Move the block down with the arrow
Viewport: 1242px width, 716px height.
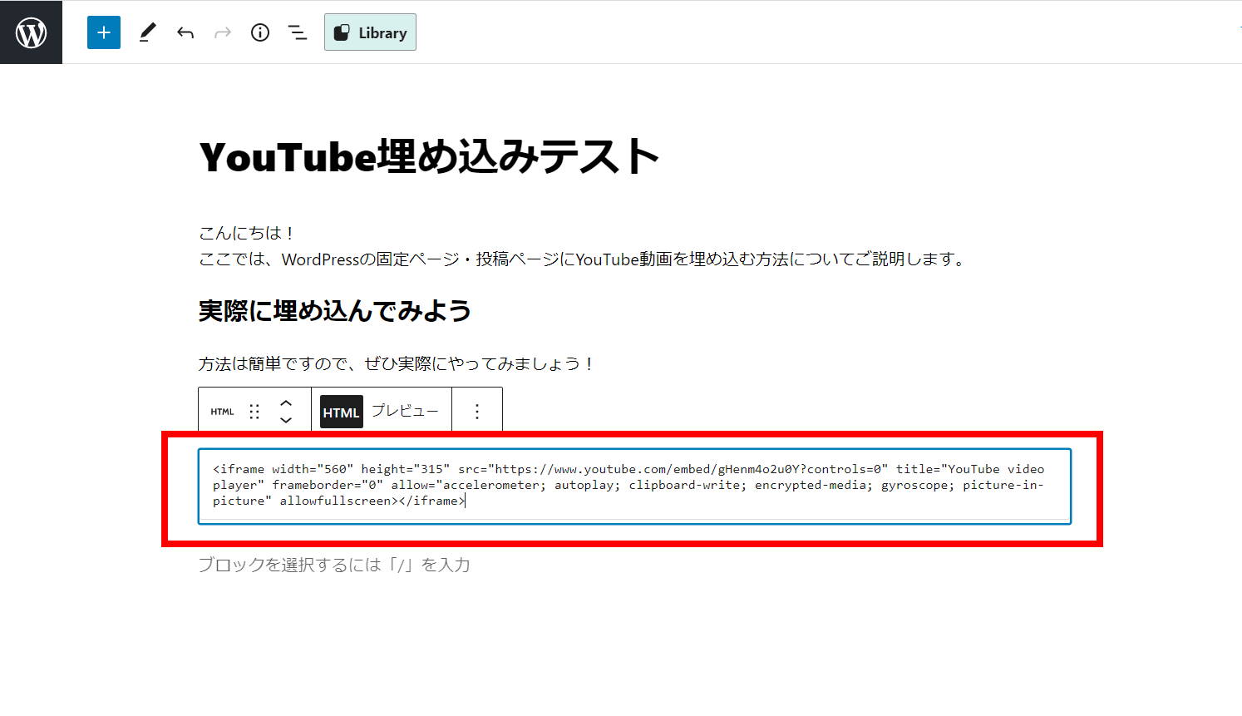tap(285, 420)
